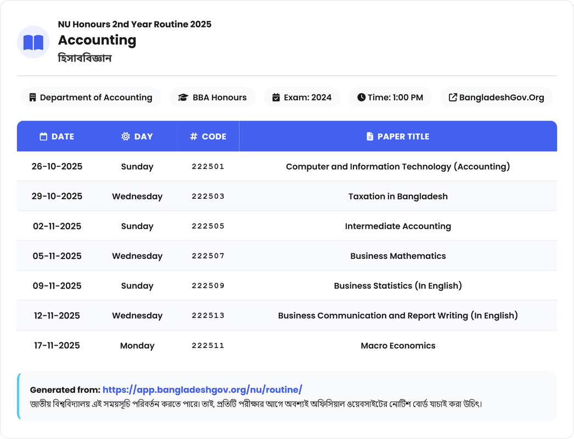Image resolution: width=574 pixels, height=439 pixels.
Task: Click "Sunday" in the 09-11-2025 row
Action: tap(137, 286)
